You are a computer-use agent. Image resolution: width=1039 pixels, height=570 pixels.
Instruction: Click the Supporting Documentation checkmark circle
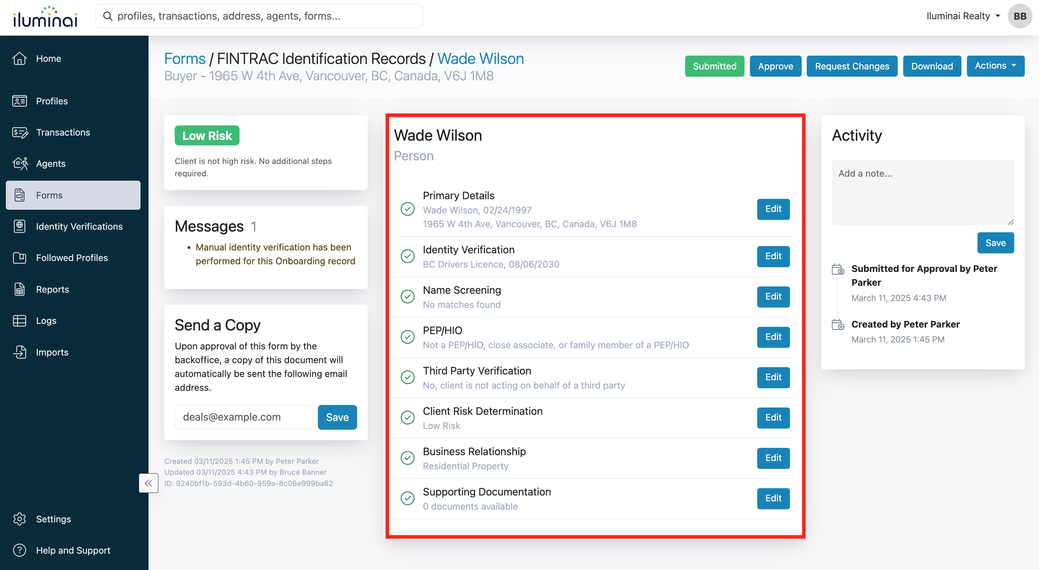407,498
